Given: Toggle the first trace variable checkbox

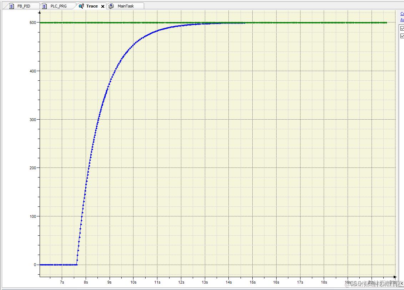Looking at the screenshot, I should (402, 28).
